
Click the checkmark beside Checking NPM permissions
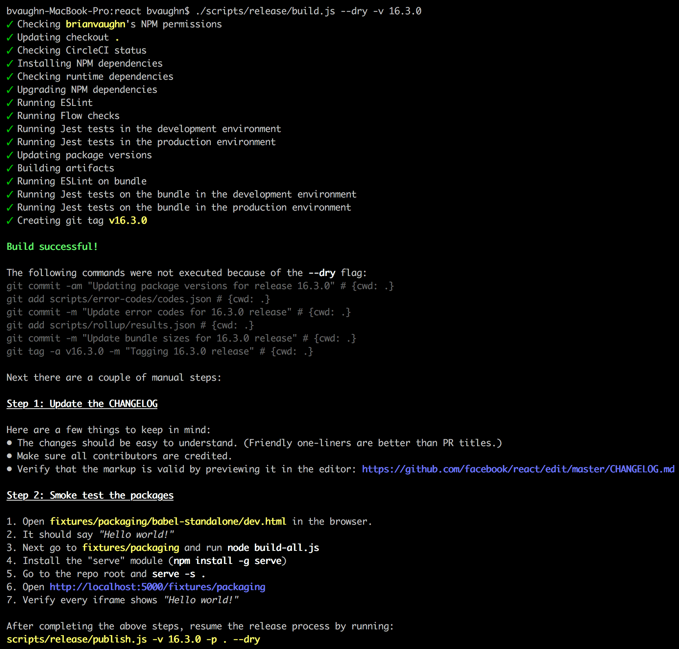coord(9,24)
